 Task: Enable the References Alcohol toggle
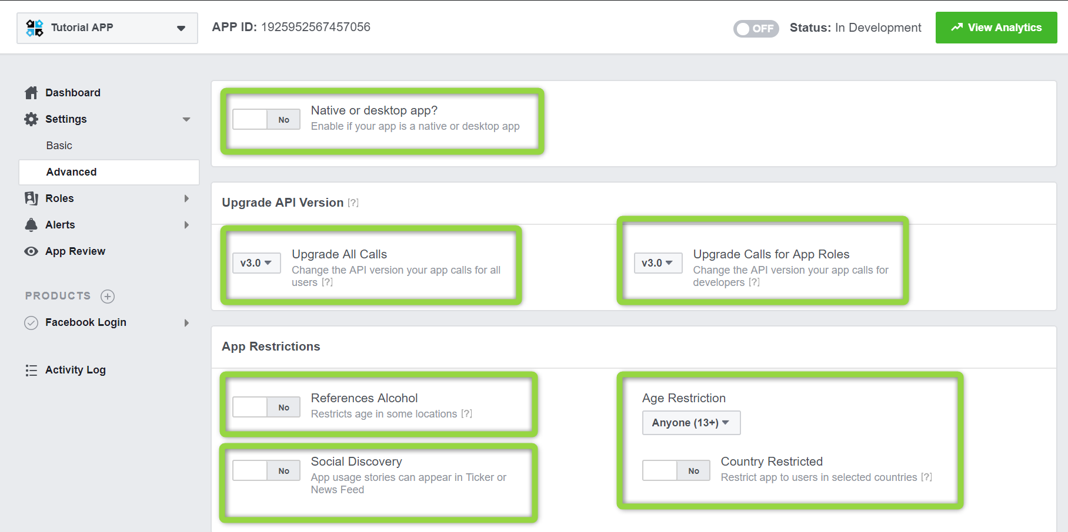(x=266, y=407)
